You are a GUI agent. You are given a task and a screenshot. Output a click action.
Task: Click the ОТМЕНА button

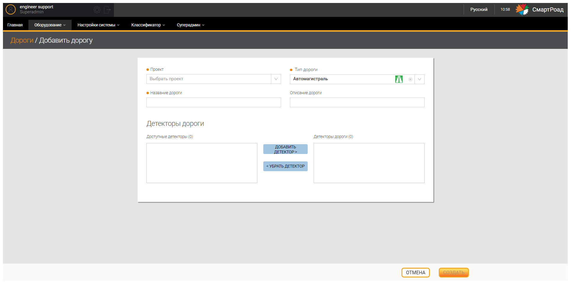(415, 272)
